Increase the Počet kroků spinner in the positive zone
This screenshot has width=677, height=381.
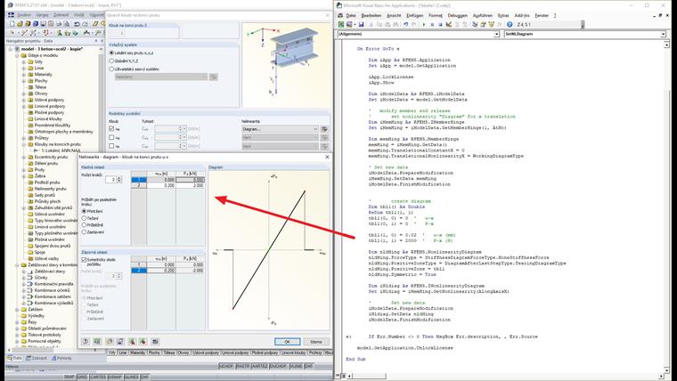coord(119,177)
